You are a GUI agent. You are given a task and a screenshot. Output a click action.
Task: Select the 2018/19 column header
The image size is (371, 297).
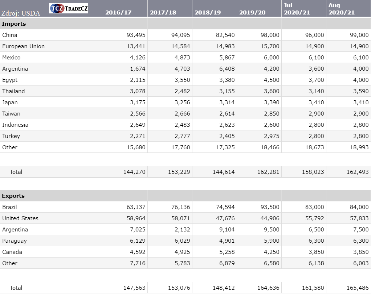(208, 12)
